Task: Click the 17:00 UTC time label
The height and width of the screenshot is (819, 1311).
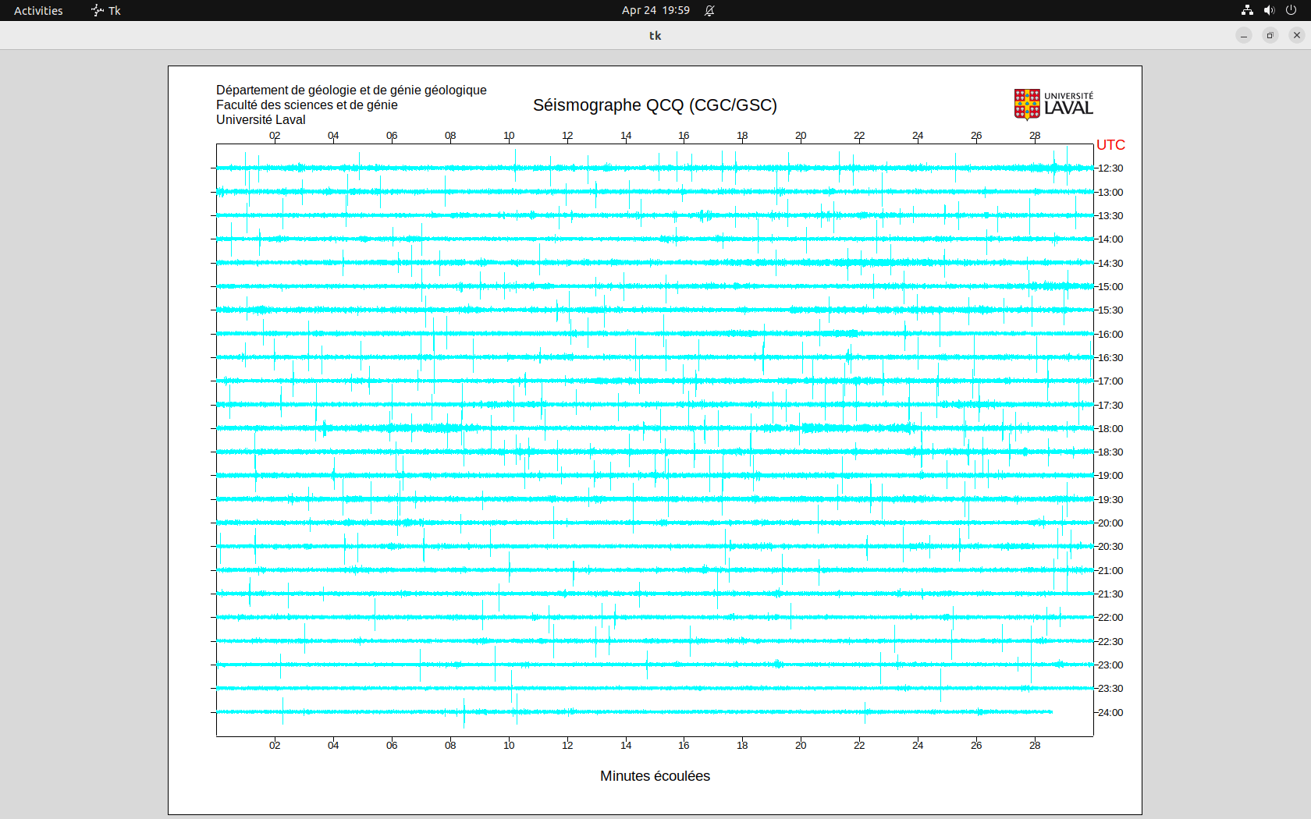Action: [1110, 381]
